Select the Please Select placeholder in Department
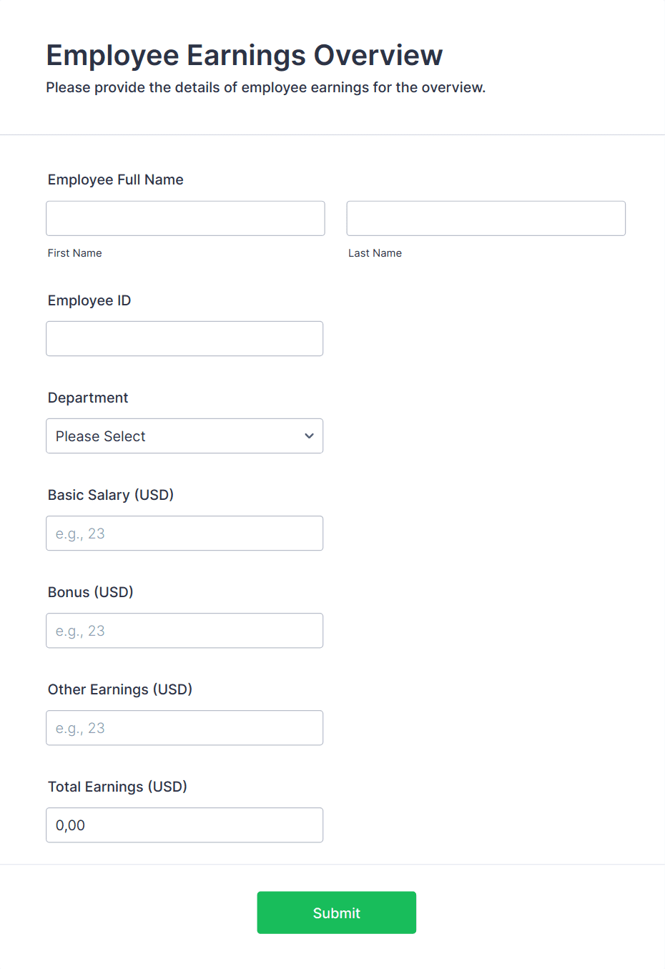The image size is (665, 969). click(100, 436)
